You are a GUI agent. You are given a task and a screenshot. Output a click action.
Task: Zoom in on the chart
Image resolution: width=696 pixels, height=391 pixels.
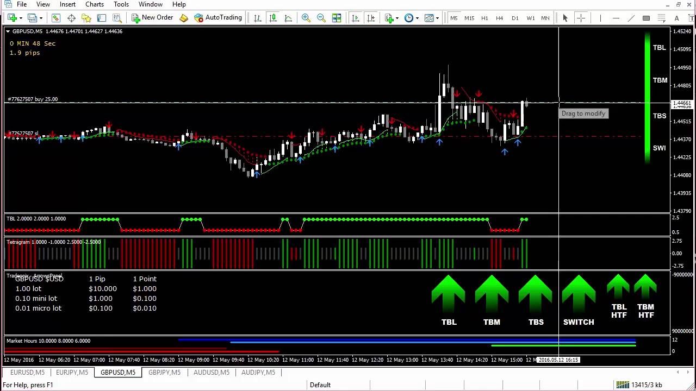click(x=306, y=18)
